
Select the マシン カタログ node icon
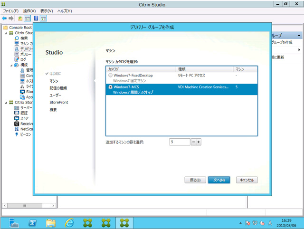coord(17,43)
